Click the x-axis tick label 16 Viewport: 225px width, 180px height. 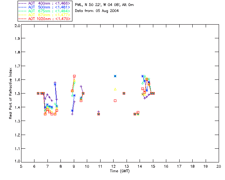(x=166, y=166)
